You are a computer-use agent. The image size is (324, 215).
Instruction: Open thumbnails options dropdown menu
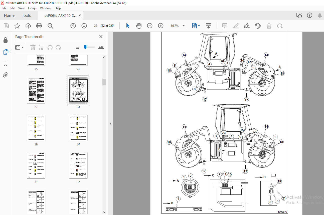point(20,47)
